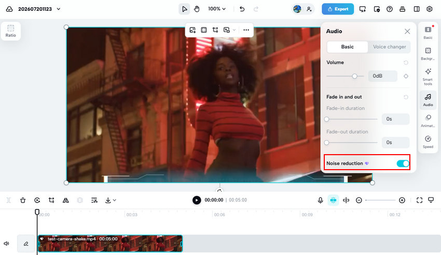Open Smart tools in right sidebar
441x255 pixels.
pyautogui.click(x=428, y=77)
